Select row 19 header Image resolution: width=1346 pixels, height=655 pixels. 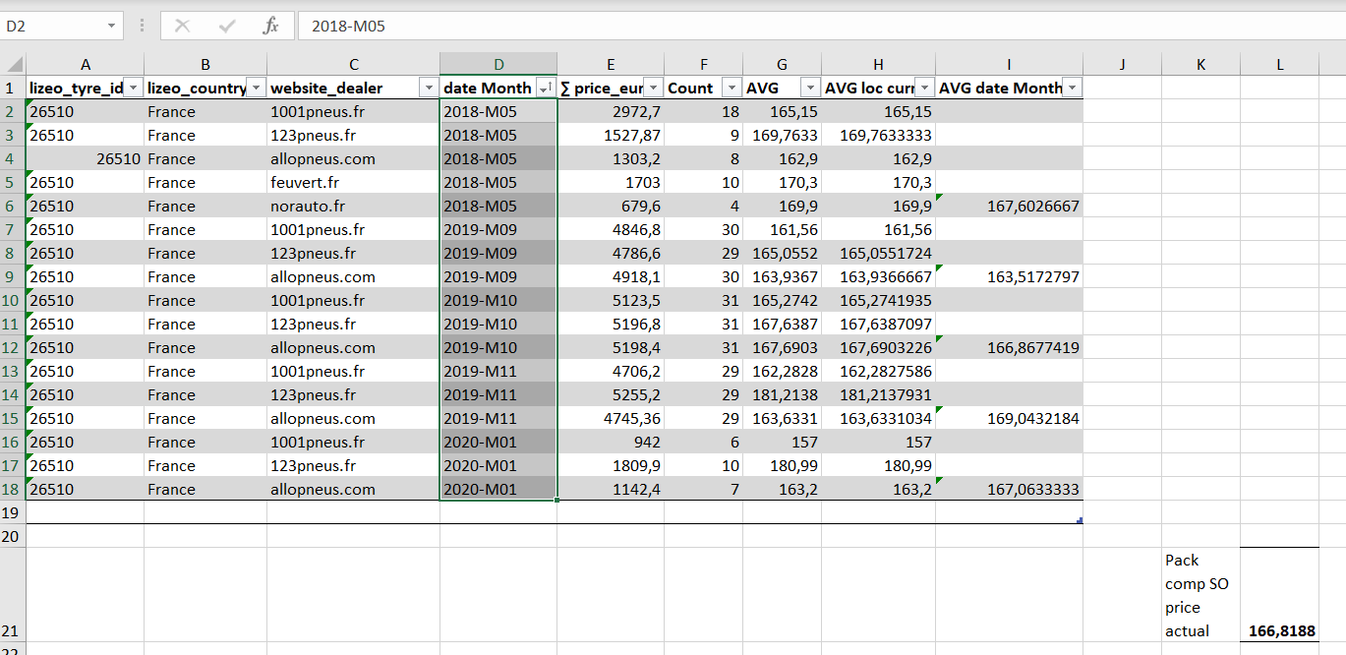click(x=13, y=512)
